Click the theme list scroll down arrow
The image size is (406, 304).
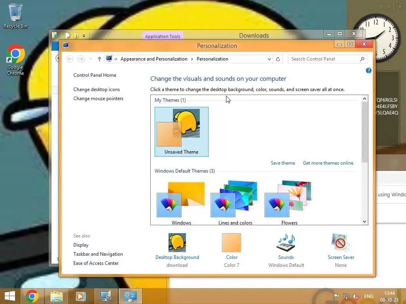point(365,222)
